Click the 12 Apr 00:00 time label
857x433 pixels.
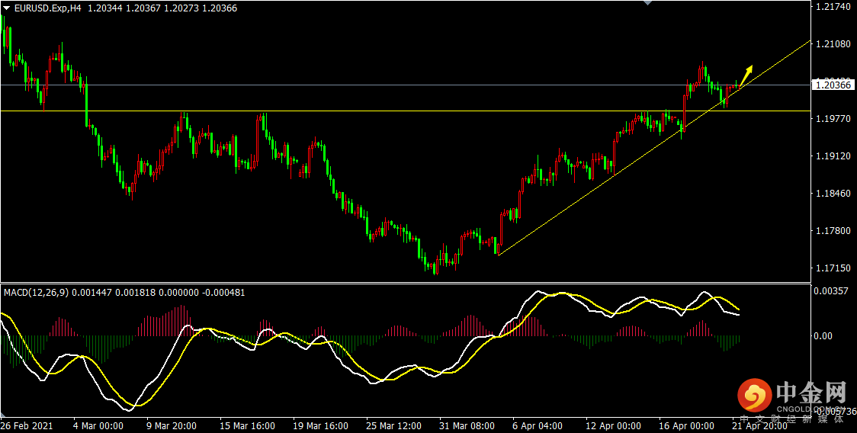pos(613,426)
